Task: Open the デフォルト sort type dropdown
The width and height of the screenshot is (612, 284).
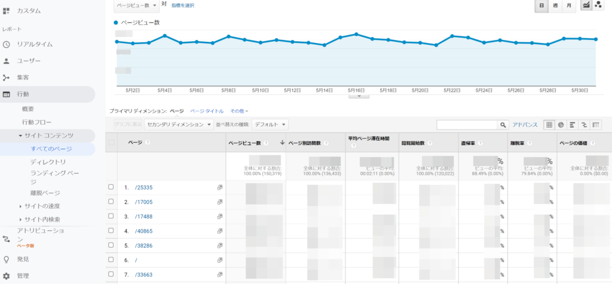Action: click(270, 125)
